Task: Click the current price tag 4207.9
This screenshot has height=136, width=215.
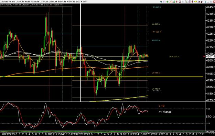Action: (210, 56)
